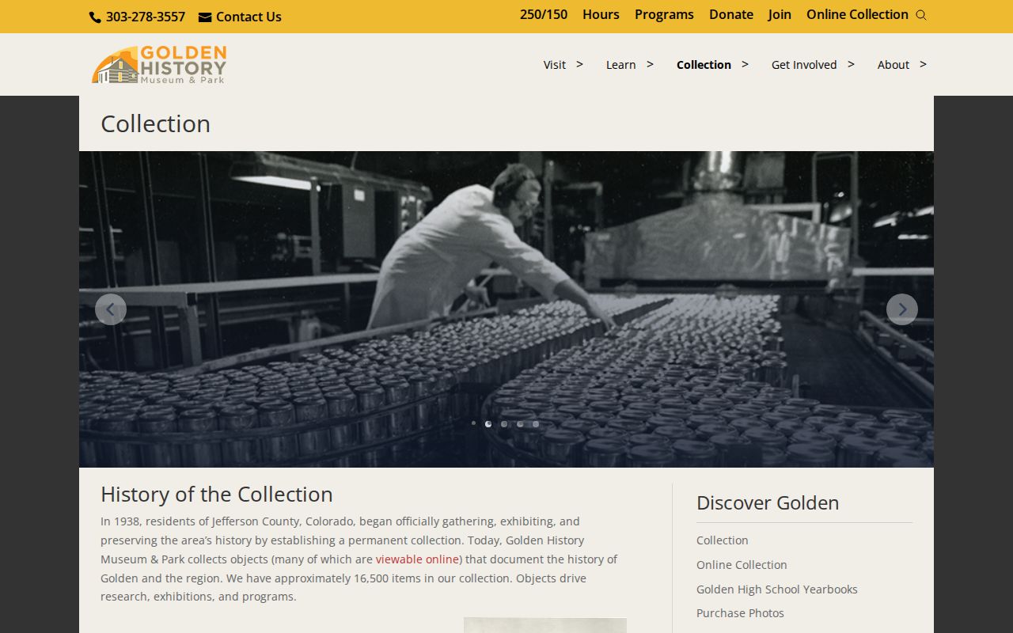Go to previous slide arrow
The height and width of the screenshot is (633, 1013).
click(111, 309)
